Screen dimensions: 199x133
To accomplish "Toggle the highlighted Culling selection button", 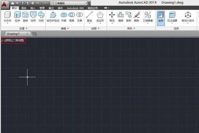I will coord(161,18).
